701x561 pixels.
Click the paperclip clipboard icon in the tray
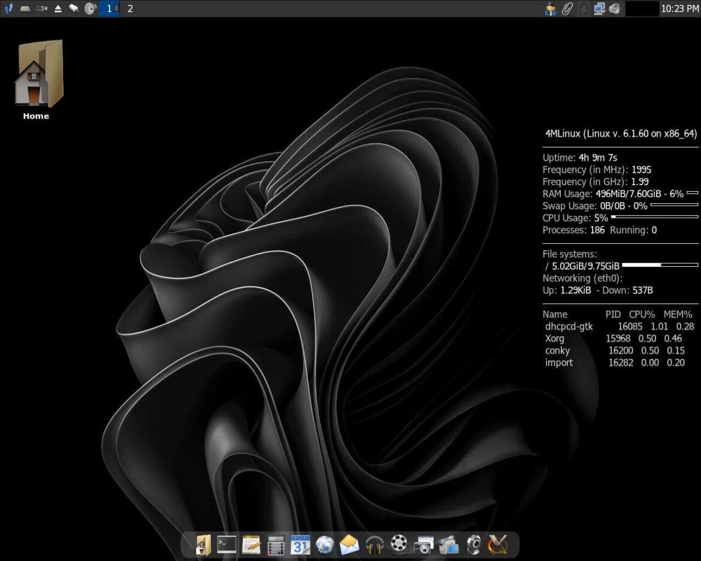[567, 8]
